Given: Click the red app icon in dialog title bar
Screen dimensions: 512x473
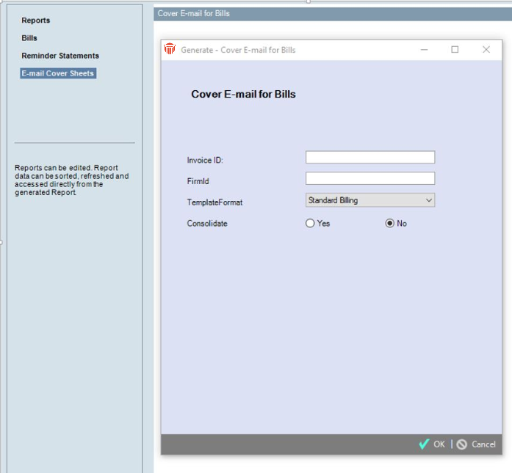Looking at the screenshot, I should (x=170, y=49).
